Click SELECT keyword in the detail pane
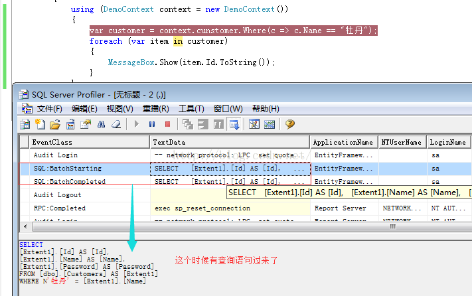The height and width of the screenshot is (296, 472). point(31,244)
